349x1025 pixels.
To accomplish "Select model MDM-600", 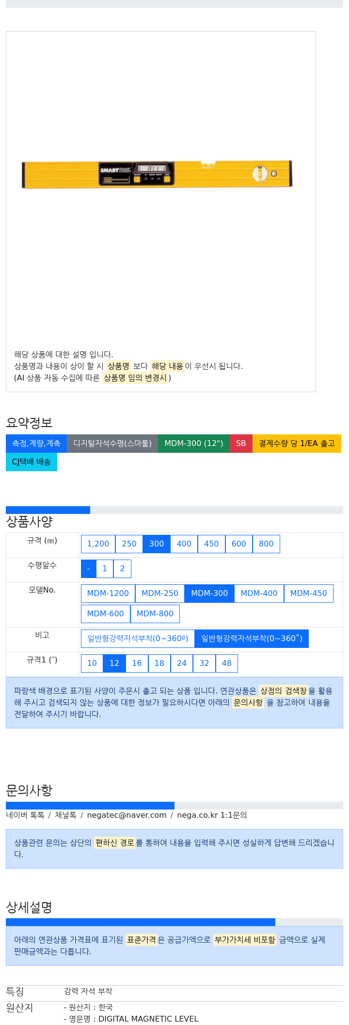I will point(105,613).
